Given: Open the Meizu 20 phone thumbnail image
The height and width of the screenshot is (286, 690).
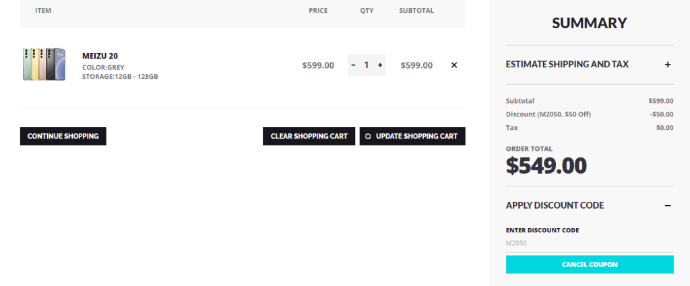Looking at the screenshot, I should point(44,65).
